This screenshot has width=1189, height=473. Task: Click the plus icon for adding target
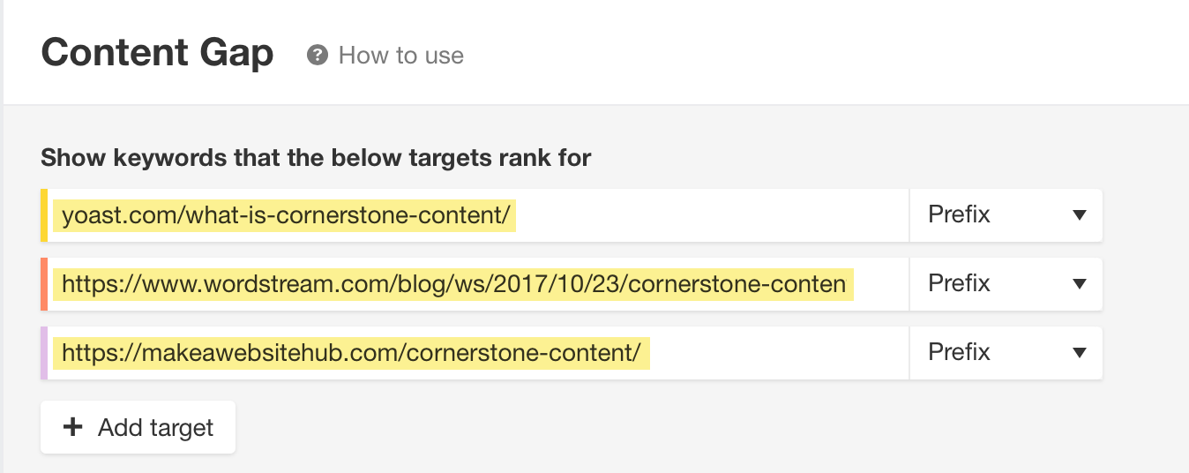click(73, 427)
